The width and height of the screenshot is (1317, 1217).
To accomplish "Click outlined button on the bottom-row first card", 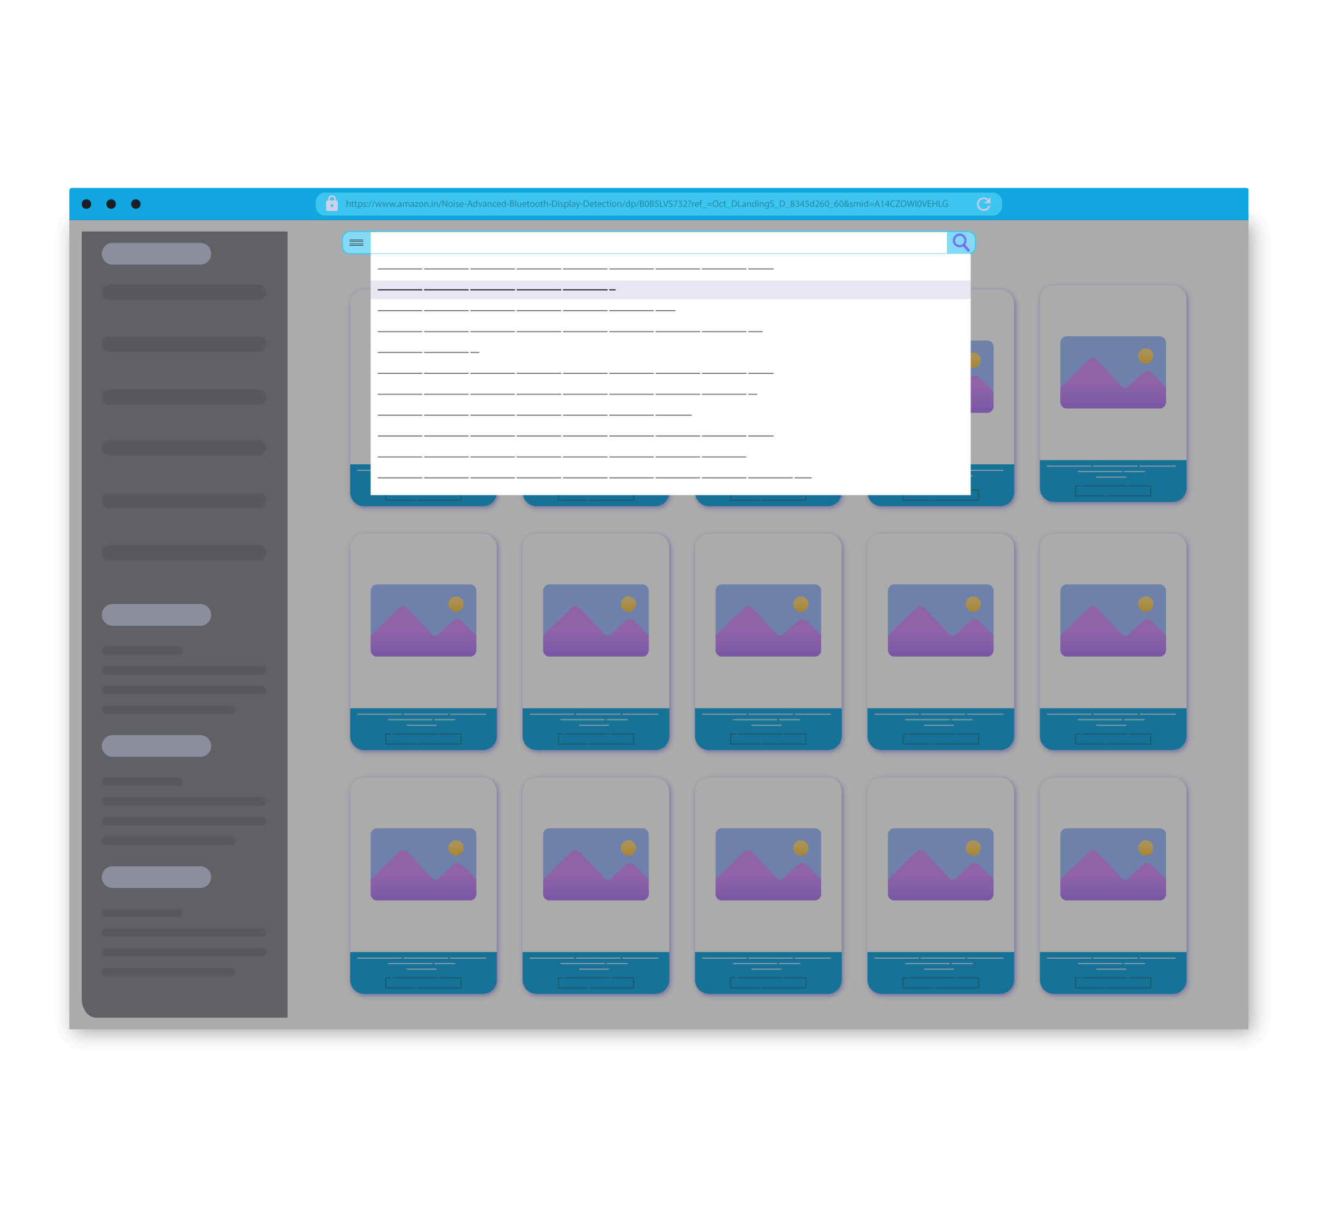I will pyautogui.click(x=423, y=983).
